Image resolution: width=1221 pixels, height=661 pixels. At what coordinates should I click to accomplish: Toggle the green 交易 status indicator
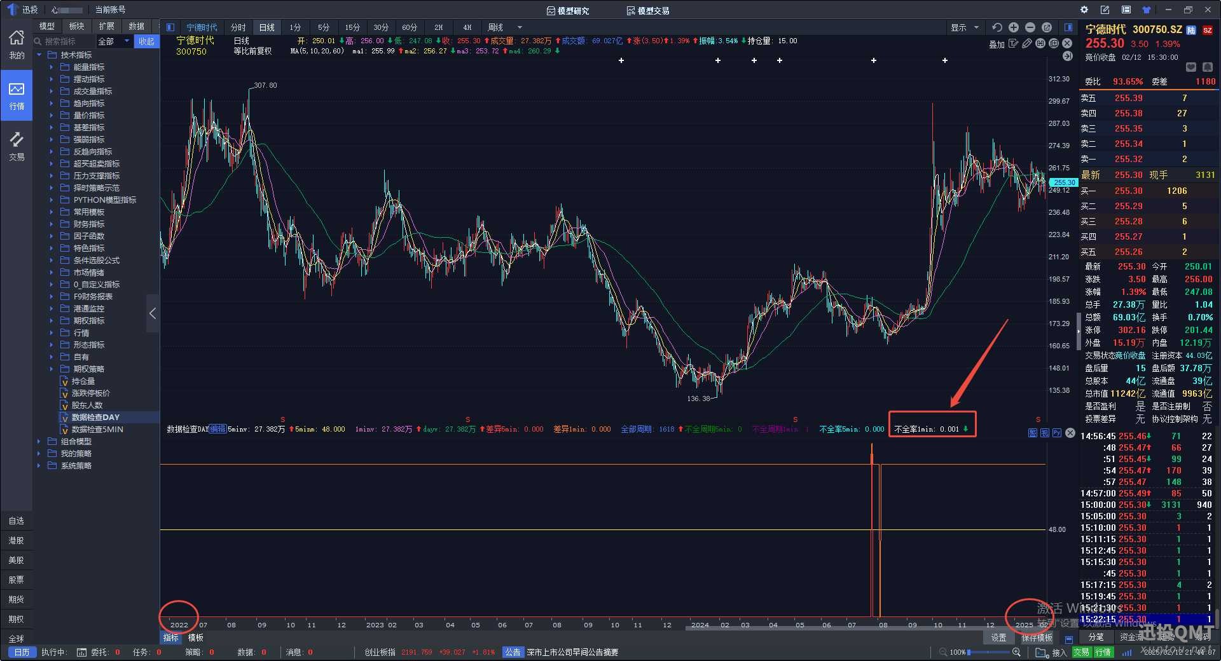coord(1081,652)
